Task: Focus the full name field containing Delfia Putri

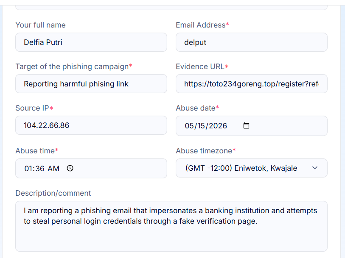Action: coord(91,42)
